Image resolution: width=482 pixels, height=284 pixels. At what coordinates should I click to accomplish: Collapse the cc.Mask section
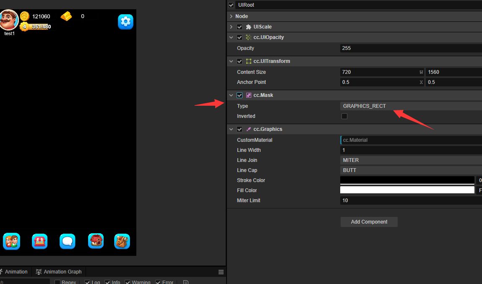point(231,95)
